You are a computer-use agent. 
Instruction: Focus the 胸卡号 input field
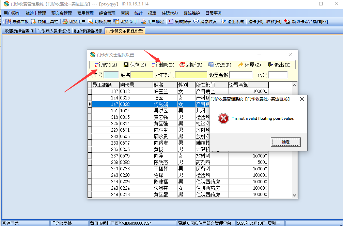[111, 75]
